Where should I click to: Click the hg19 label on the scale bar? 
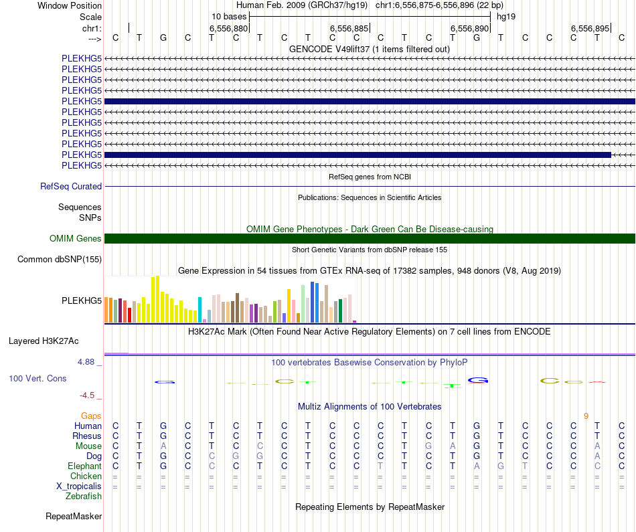tap(506, 17)
